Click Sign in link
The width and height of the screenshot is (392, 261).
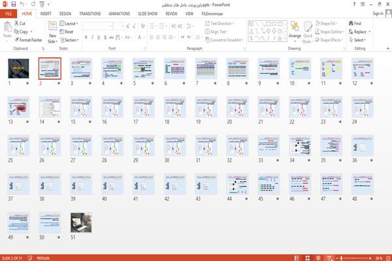tap(378, 14)
